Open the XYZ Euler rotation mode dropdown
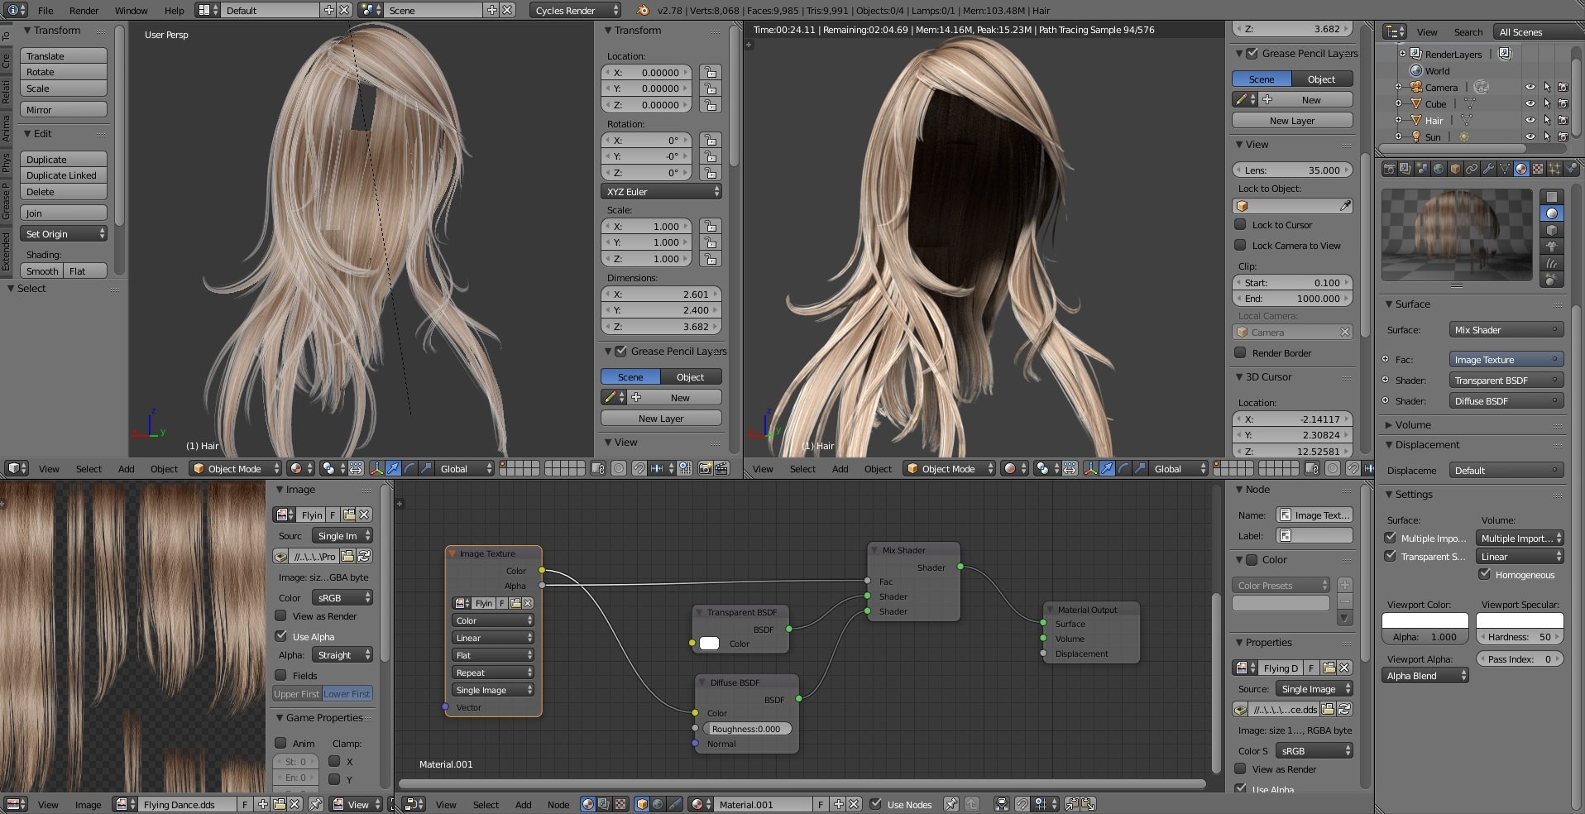1585x814 pixels. 661,191
